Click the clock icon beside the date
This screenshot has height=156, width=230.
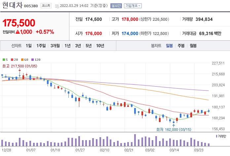click(x=57, y=6)
